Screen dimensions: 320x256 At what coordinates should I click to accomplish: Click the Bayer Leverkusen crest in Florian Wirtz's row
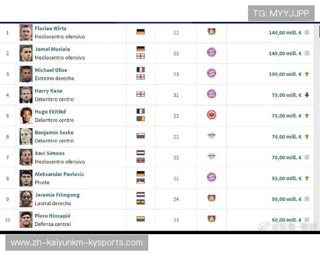coord(211,32)
